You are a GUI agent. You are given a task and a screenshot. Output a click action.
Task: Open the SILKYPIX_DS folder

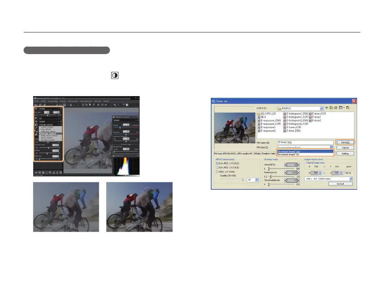coord(266,114)
